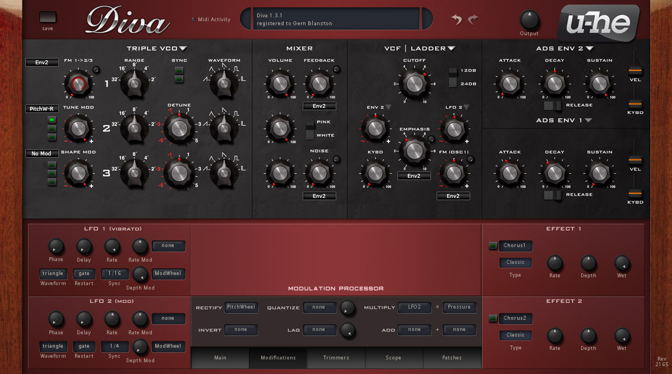Click the FM 1->2/3 knob
Image resolution: width=672 pixels, height=374 pixels.
[x=78, y=84]
